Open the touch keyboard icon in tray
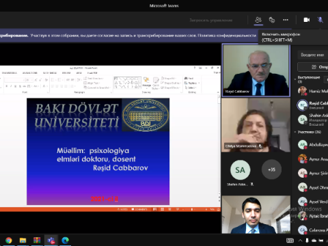 [x=290, y=241]
